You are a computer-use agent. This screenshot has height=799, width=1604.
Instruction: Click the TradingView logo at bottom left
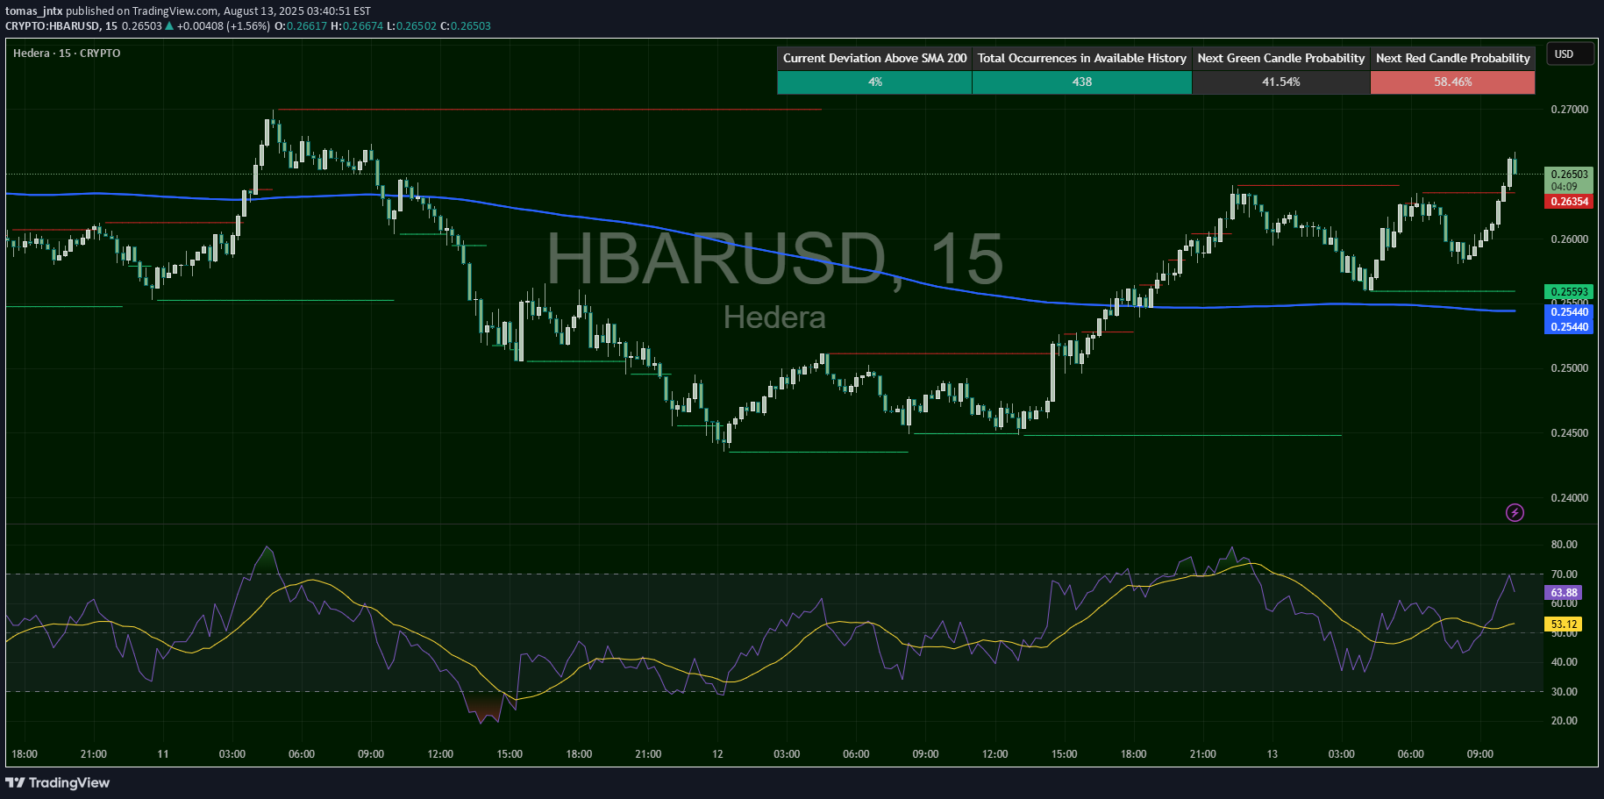[58, 782]
